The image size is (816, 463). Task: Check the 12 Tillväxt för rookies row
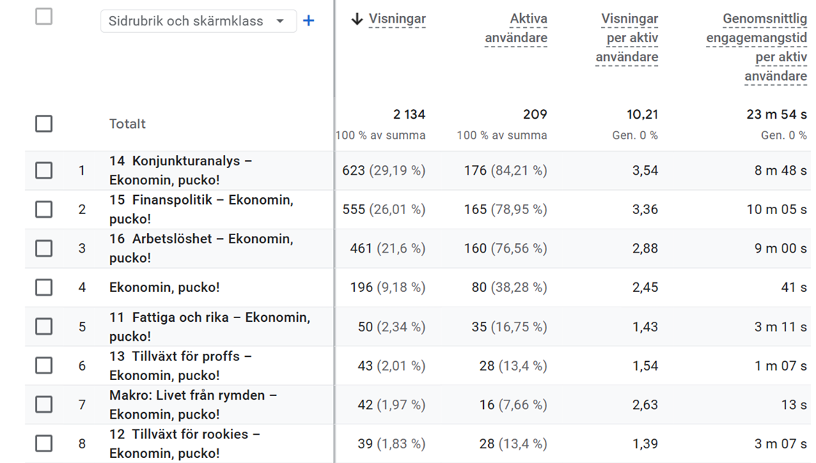tap(44, 443)
